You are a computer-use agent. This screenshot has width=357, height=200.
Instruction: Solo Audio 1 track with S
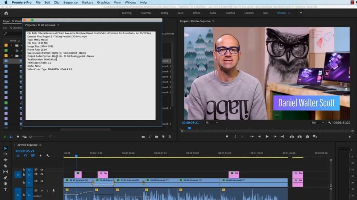point(48,191)
